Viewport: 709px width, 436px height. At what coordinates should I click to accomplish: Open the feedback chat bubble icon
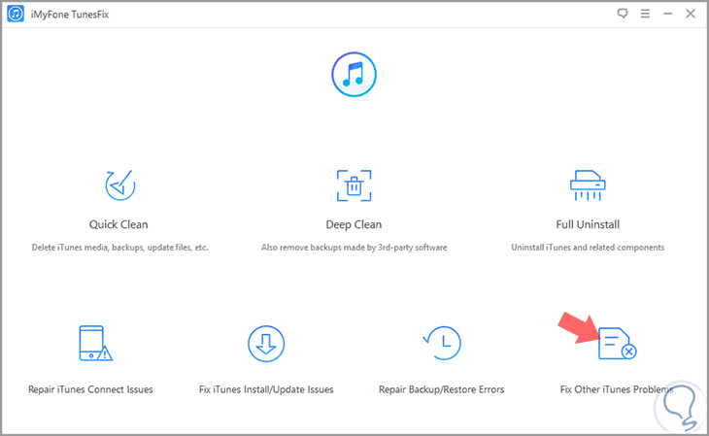tap(623, 14)
